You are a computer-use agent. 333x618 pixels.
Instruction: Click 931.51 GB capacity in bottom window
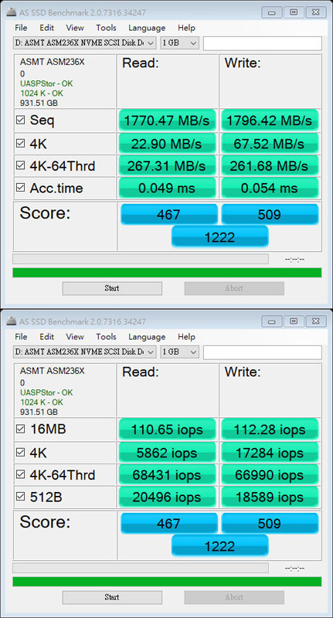(39, 412)
